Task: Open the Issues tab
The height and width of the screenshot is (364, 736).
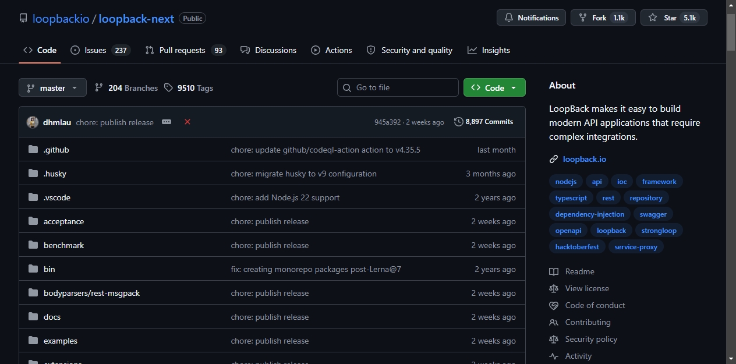Action: pyautogui.click(x=100, y=50)
